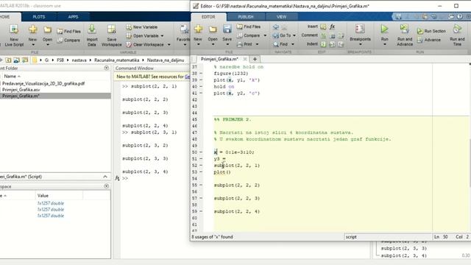Click the 'subplot(2, 2, 3)' line in Editor
471x265 pixels.
(237, 198)
